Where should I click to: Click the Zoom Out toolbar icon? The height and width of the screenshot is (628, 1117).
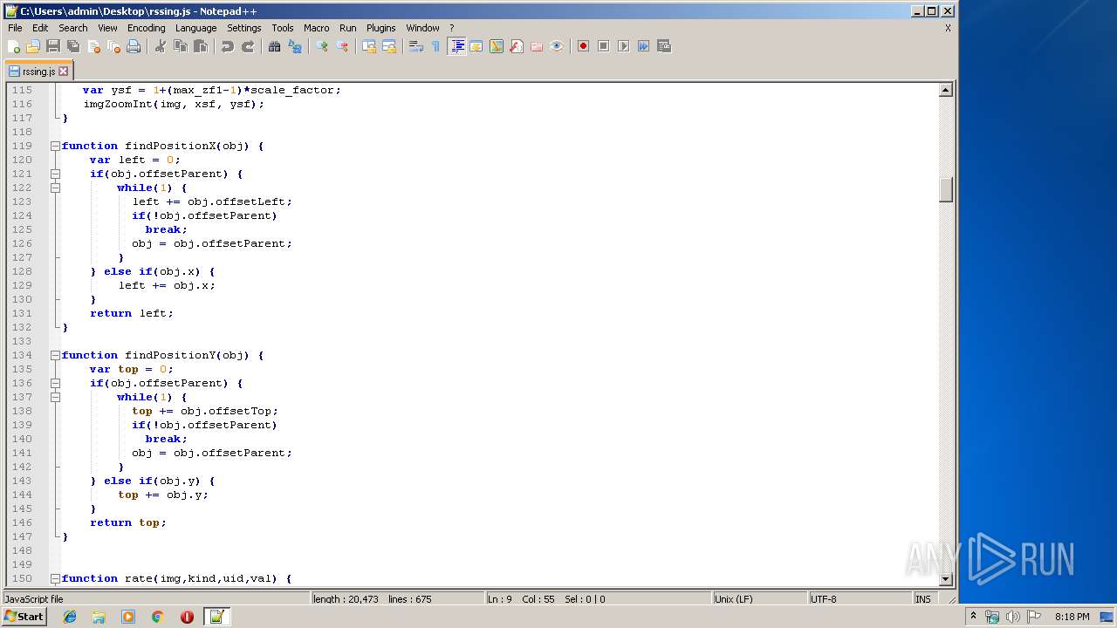[x=342, y=46]
